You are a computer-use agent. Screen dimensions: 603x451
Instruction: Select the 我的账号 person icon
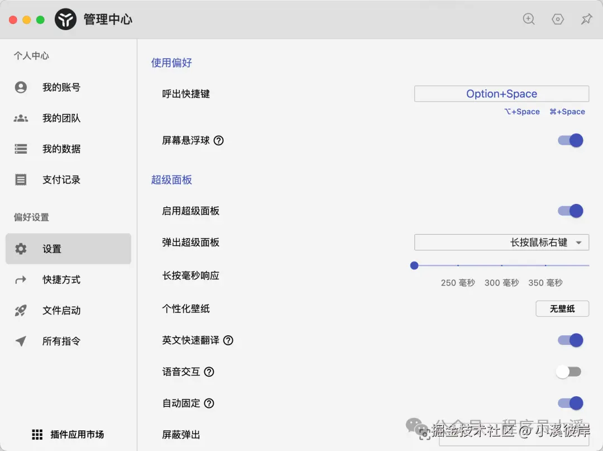click(x=20, y=87)
